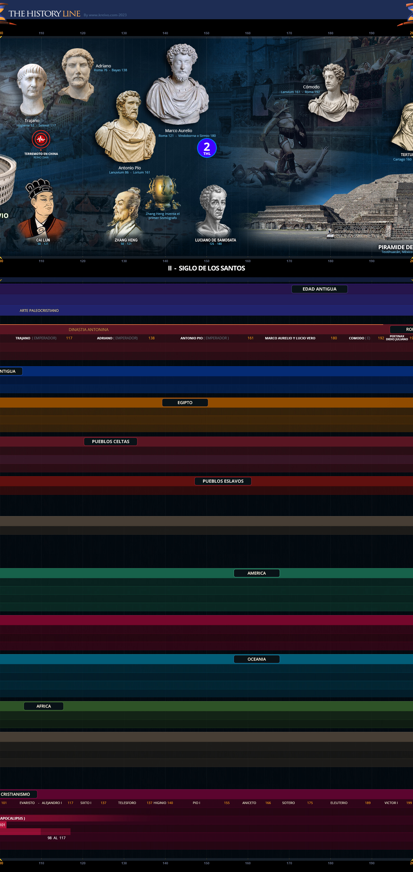
Task: Click the VICTOR I pope entry
Action: click(391, 803)
